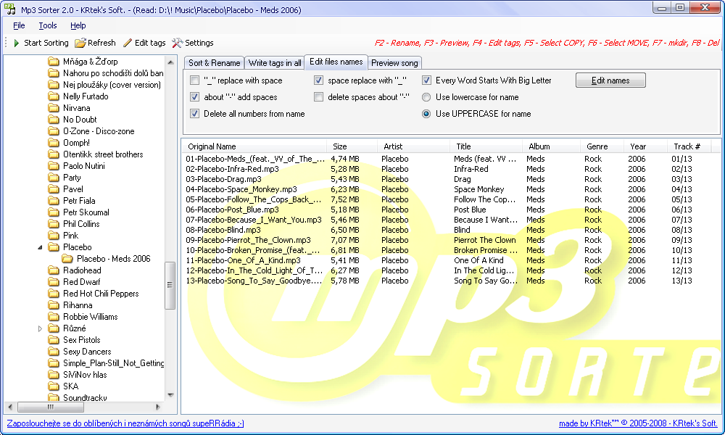This screenshot has width=725, height=435.
Task: Sort by Artist column header
Action: 413,146
